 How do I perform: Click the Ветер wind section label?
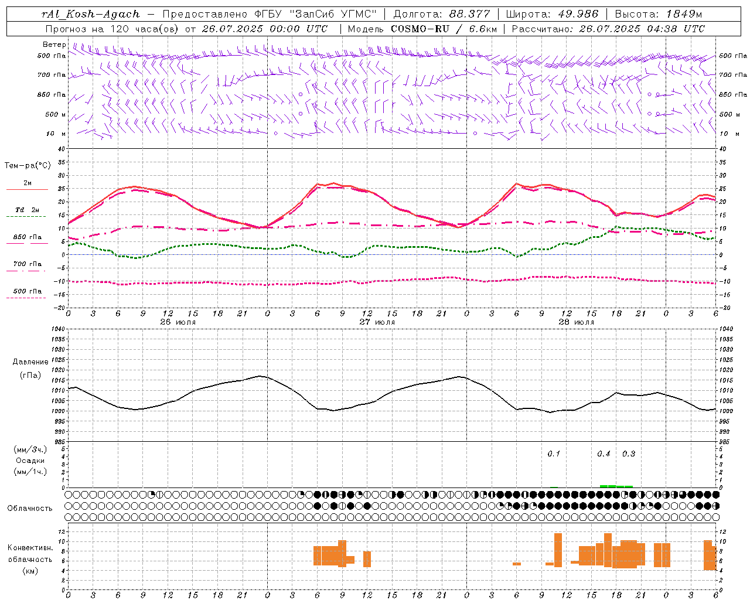click(54, 45)
